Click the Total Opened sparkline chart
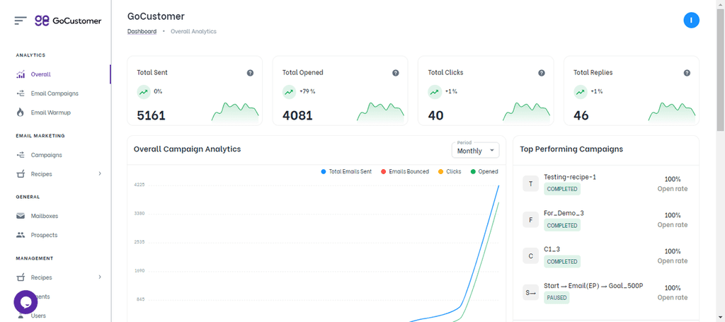Viewport: 725px width, 322px height. [380, 112]
